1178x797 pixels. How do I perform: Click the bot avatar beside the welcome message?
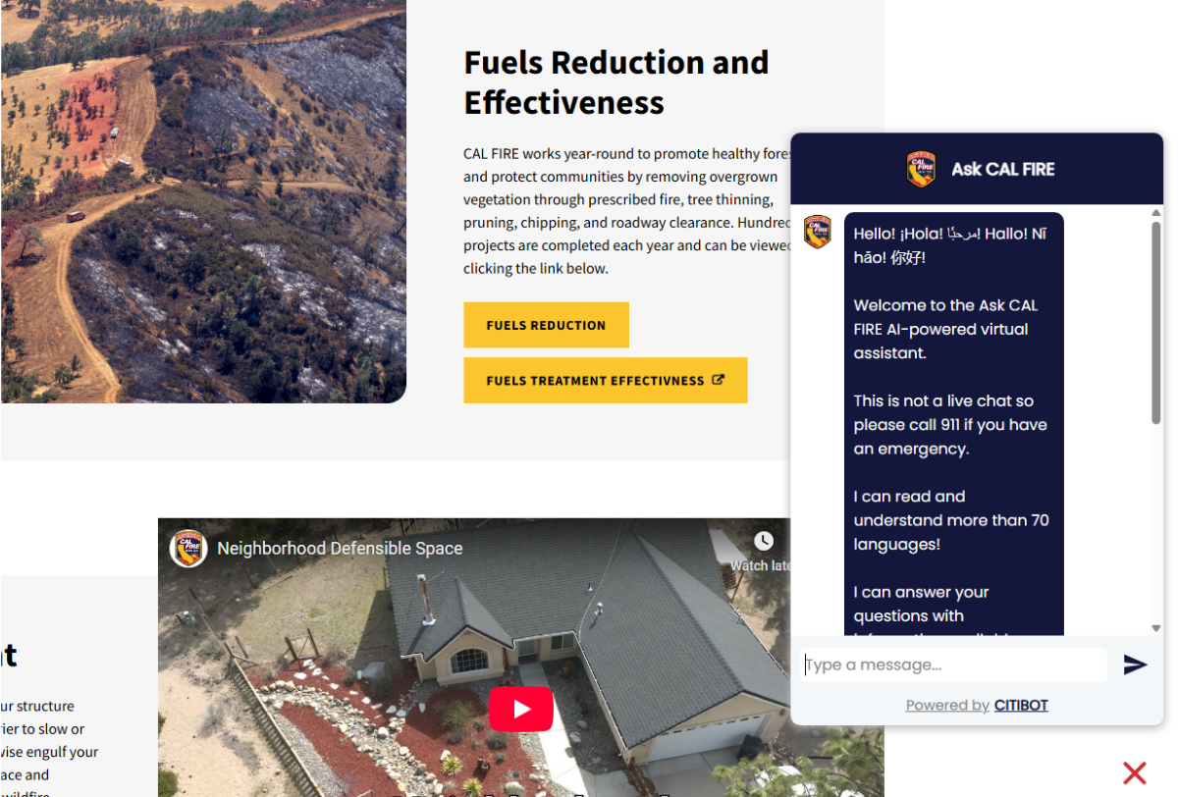[818, 232]
